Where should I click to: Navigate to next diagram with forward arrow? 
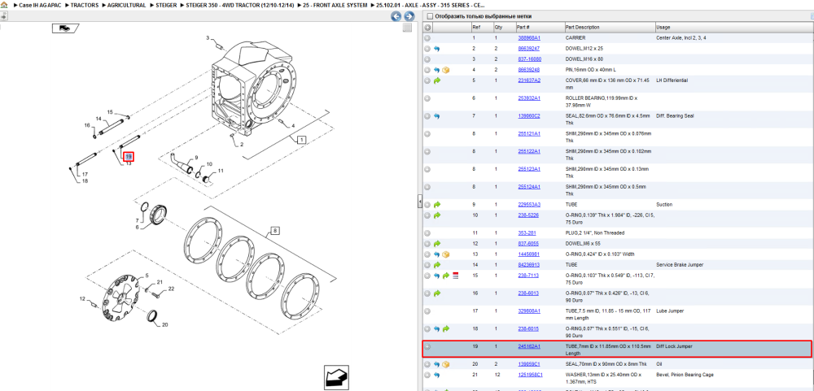(x=409, y=16)
